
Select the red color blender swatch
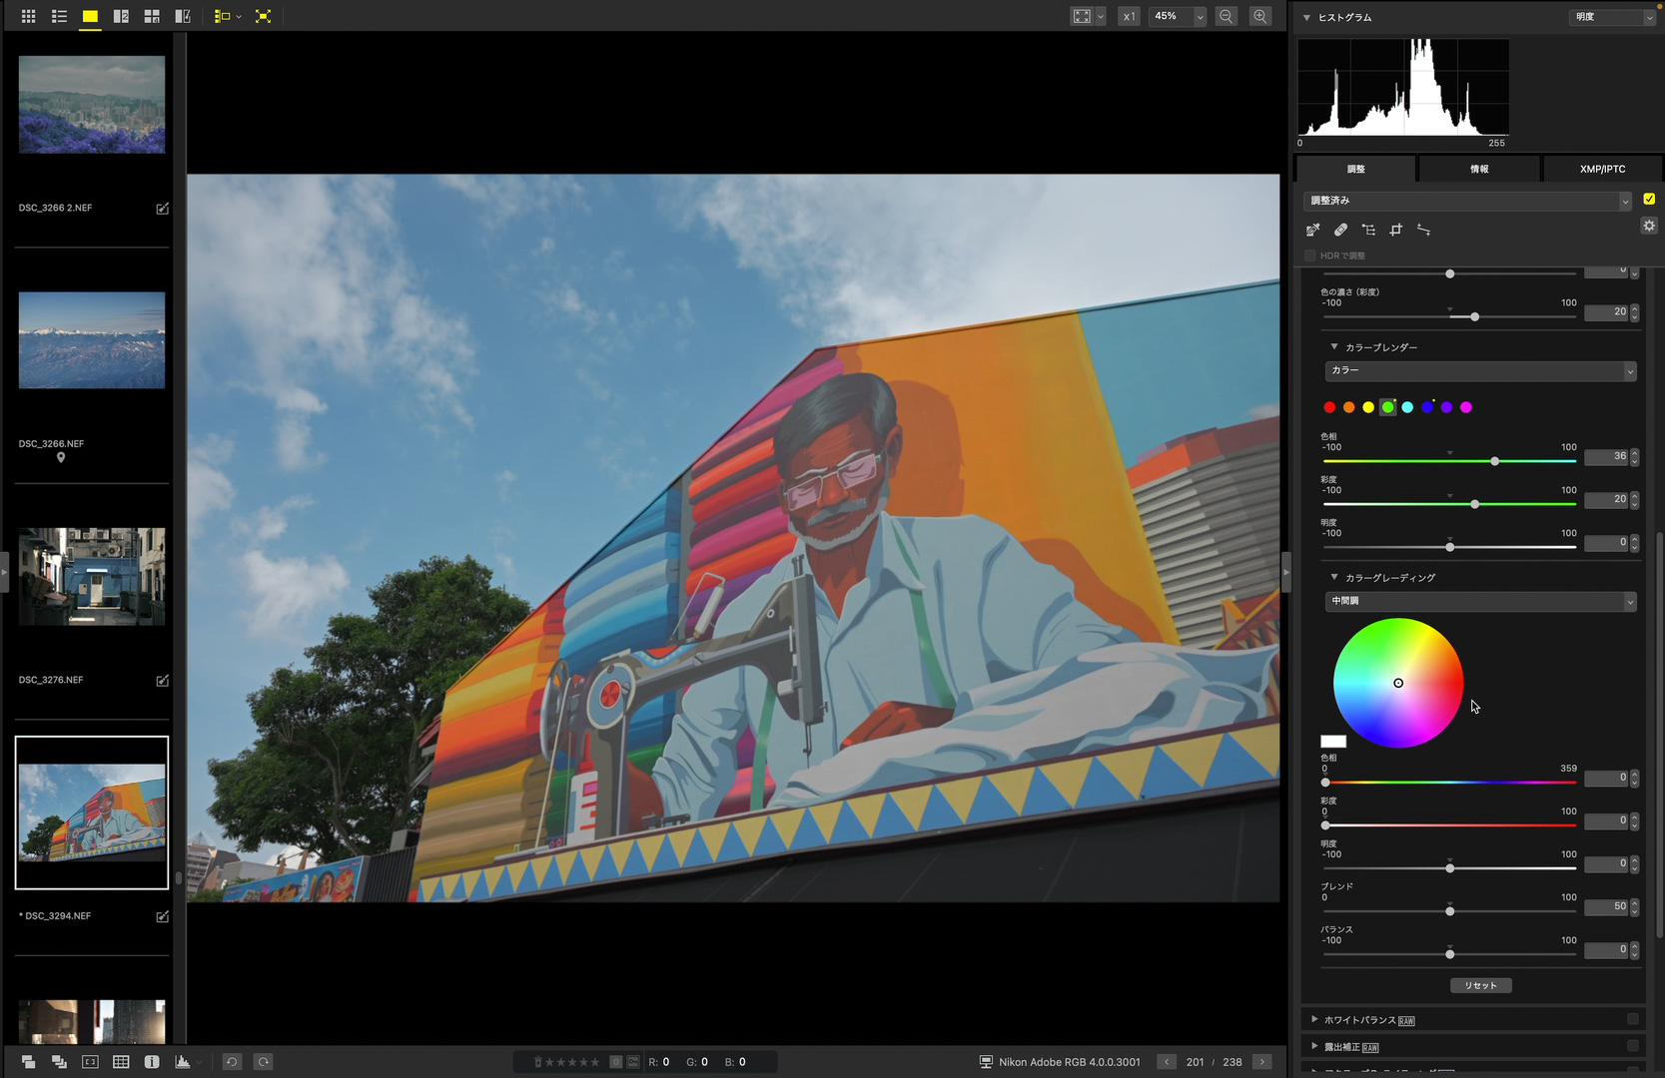click(1329, 407)
